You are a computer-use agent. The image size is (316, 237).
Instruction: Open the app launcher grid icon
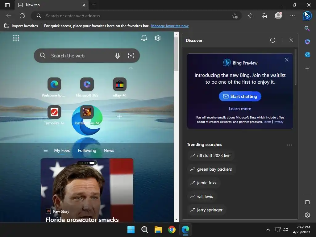[x=16, y=38]
